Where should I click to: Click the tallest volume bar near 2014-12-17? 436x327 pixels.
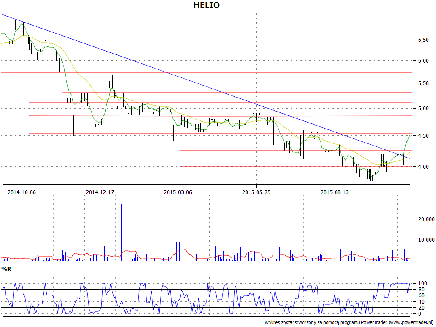click(x=121, y=232)
